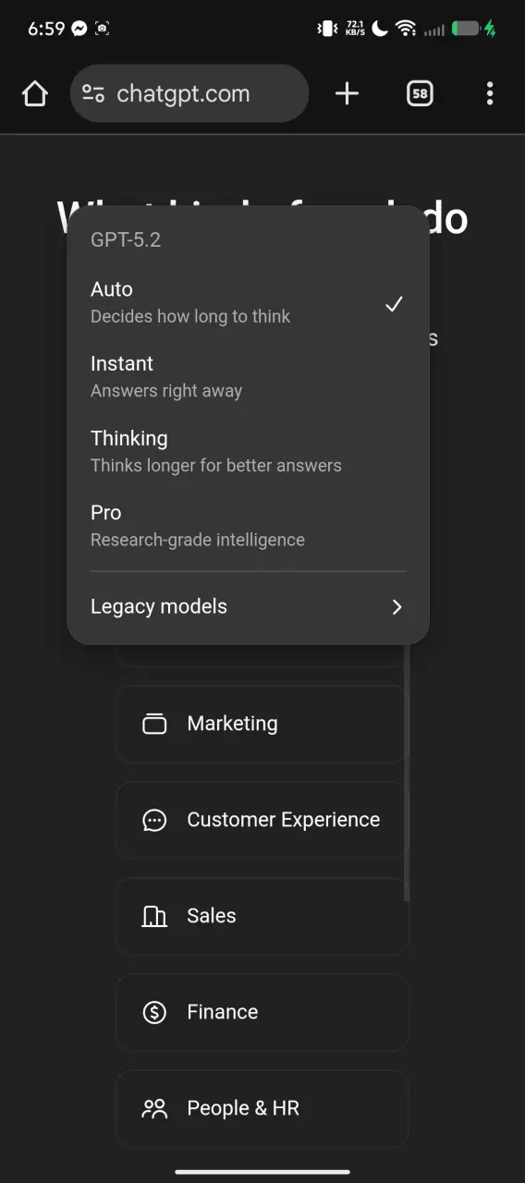The height and width of the screenshot is (1183, 525).
Task: Choose the Finance category button
Action: 262,1012
